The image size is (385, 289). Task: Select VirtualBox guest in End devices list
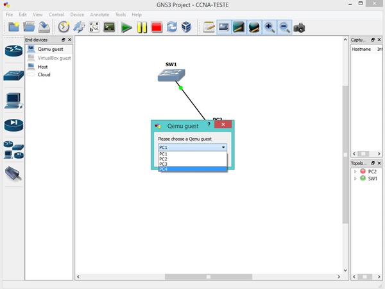pyautogui.click(x=49, y=58)
